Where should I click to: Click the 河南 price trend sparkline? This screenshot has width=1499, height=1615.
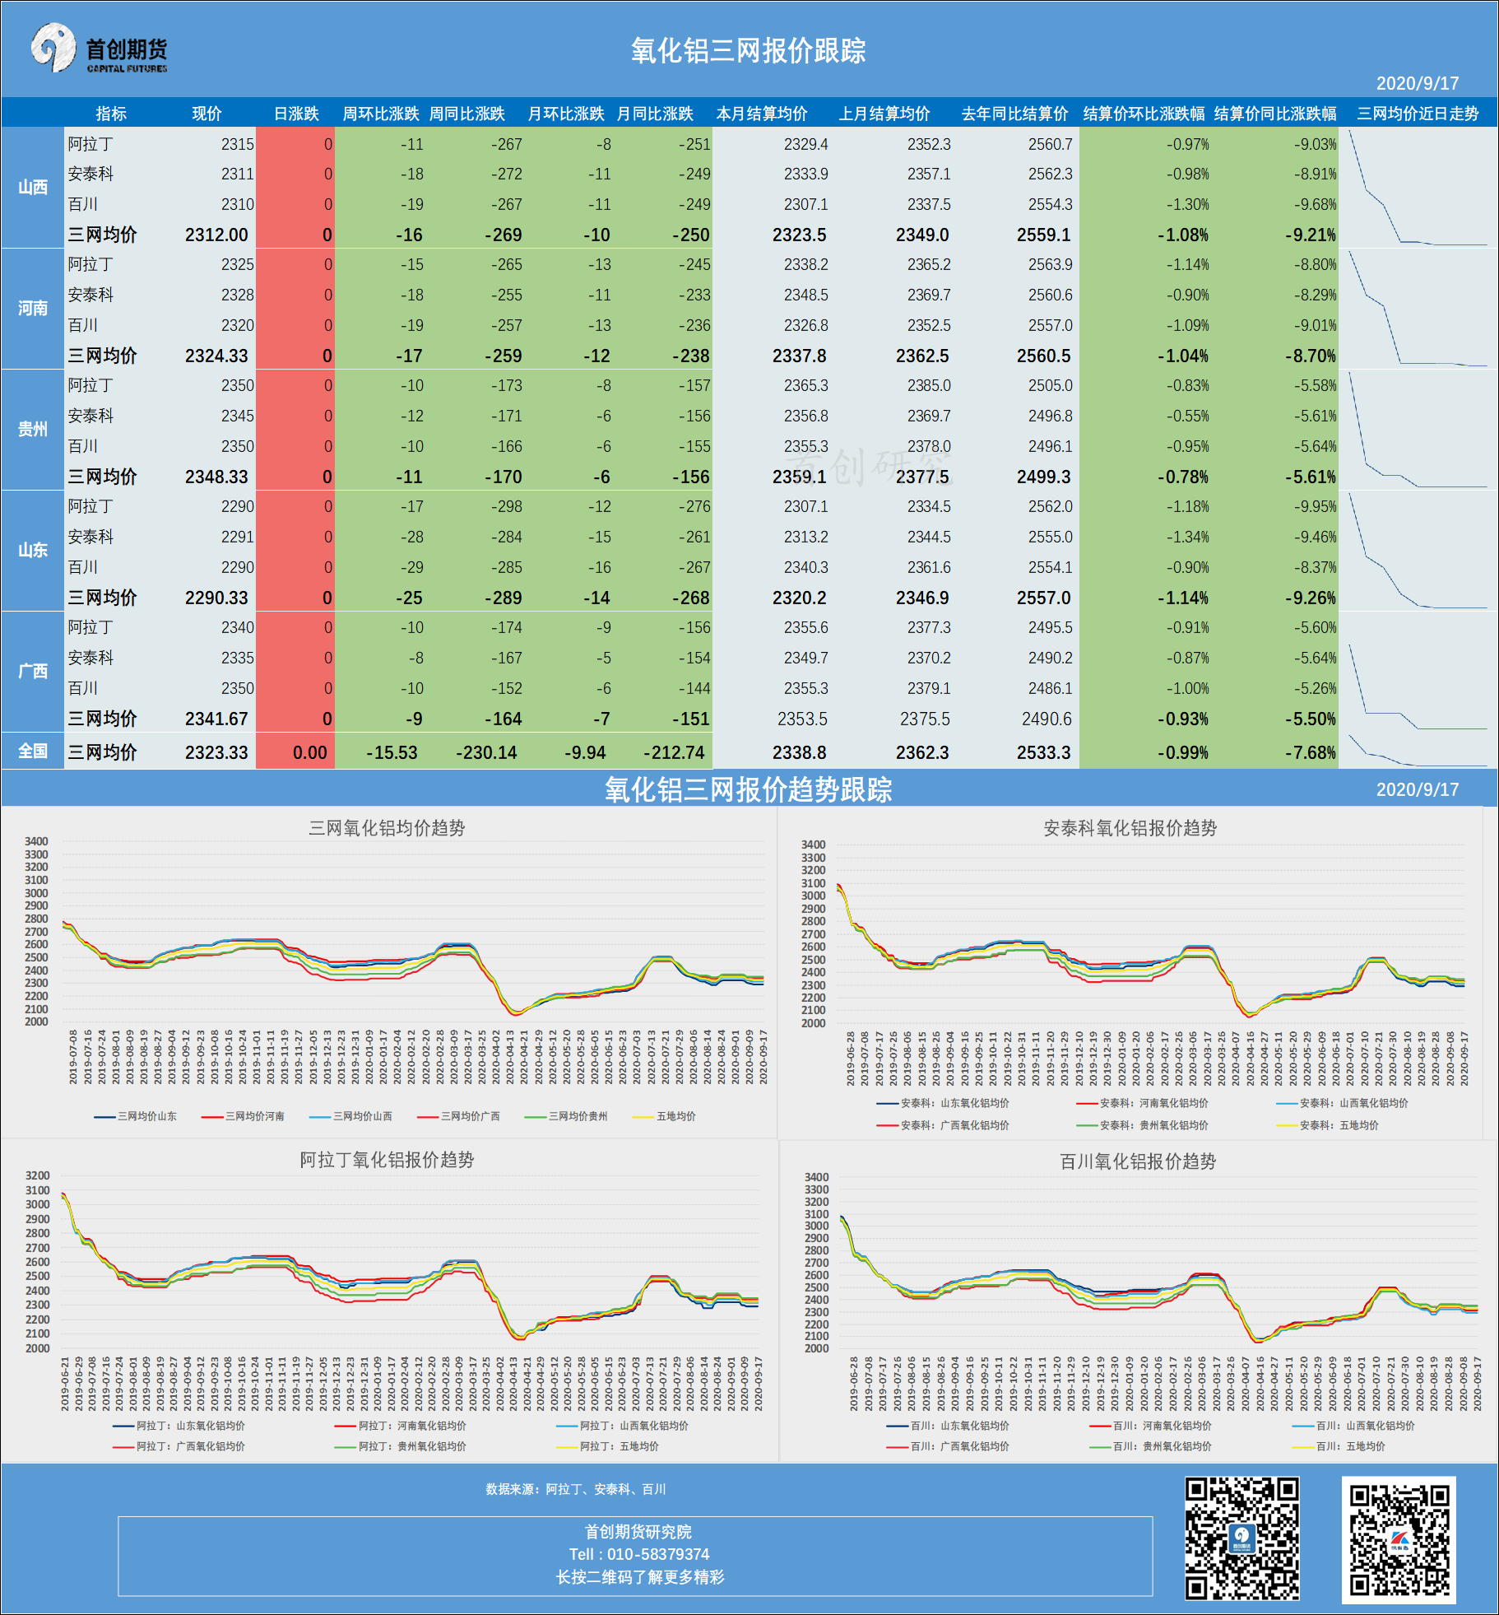click(1417, 309)
